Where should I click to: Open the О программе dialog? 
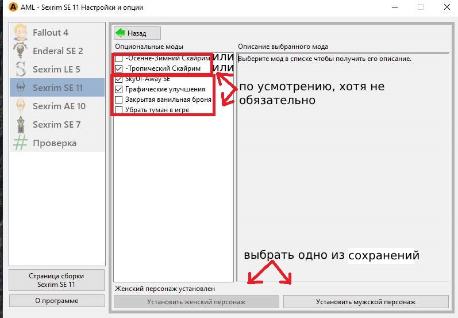coord(57,301)
